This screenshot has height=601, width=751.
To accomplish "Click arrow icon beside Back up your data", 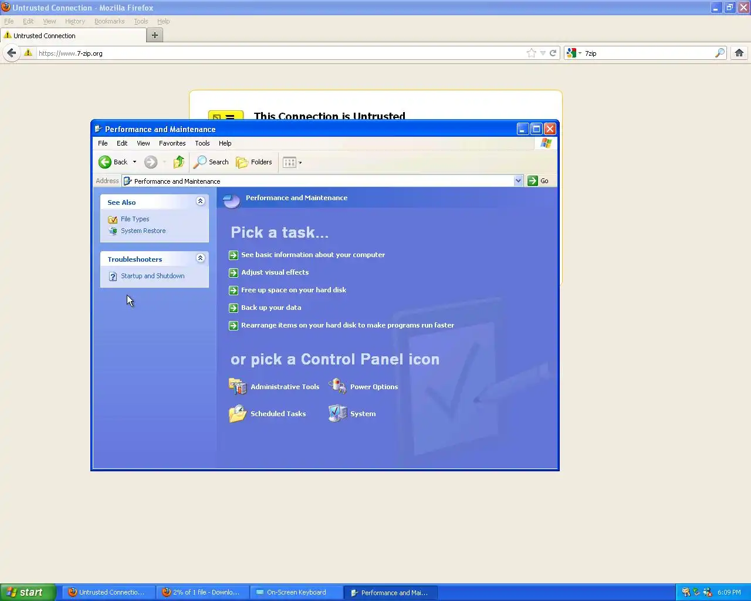I will pyautogui.click(x=234, y=308).
